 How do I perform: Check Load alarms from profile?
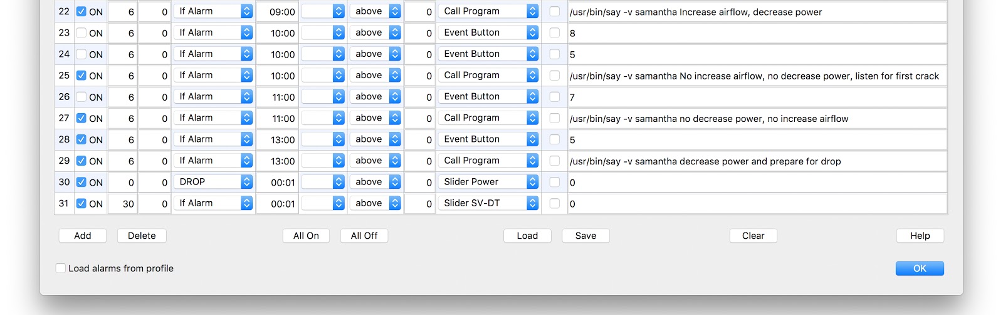61,268
